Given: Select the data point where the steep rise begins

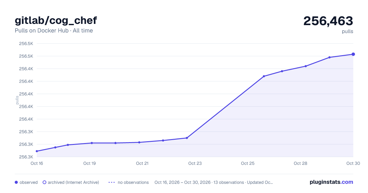Looking at the screenshot, I should pyautogui.click(x=187, y=138).
